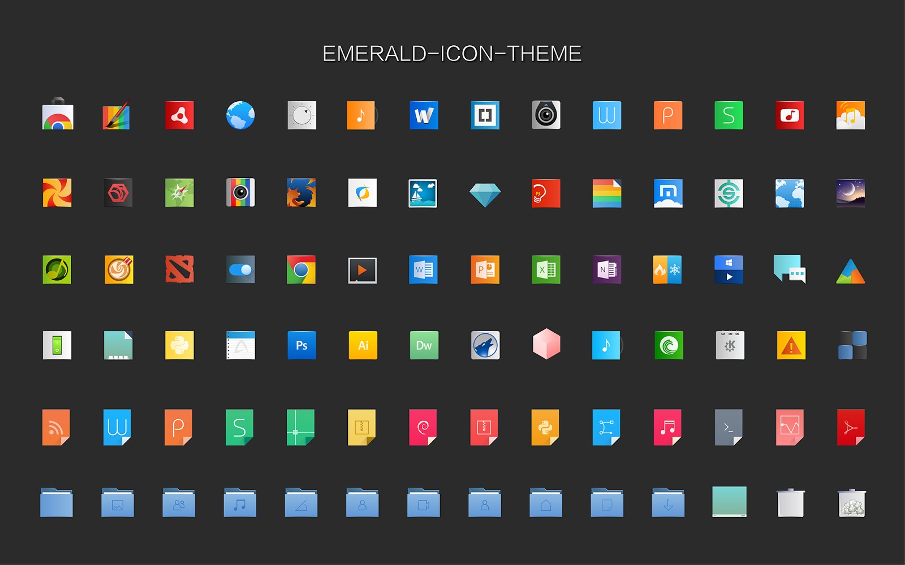Click the full trash can icon

click(851, 503)
